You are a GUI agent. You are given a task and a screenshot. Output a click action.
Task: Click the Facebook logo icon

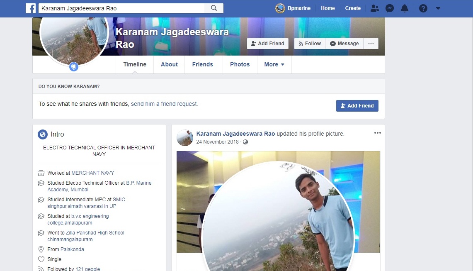pos(31,8)
